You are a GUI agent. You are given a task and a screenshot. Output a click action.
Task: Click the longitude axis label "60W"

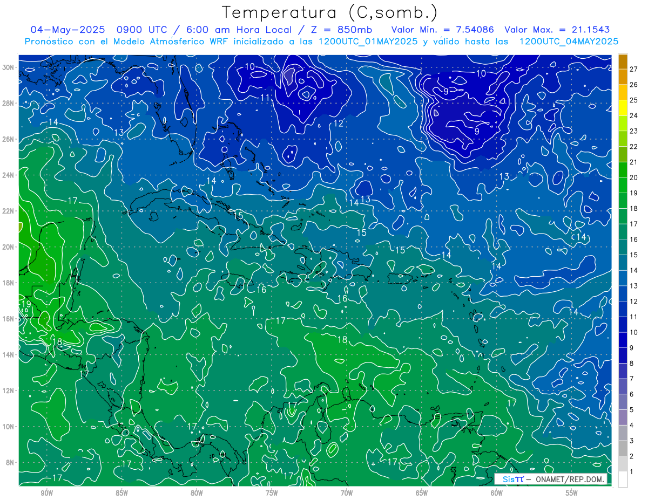[x=497, y=493]
